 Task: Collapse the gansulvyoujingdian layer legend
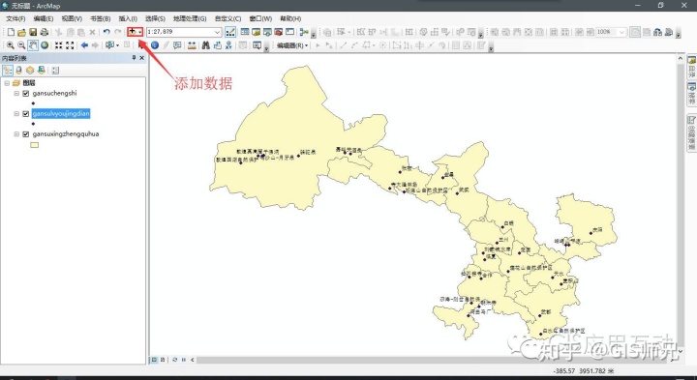(x=16, y=114)
